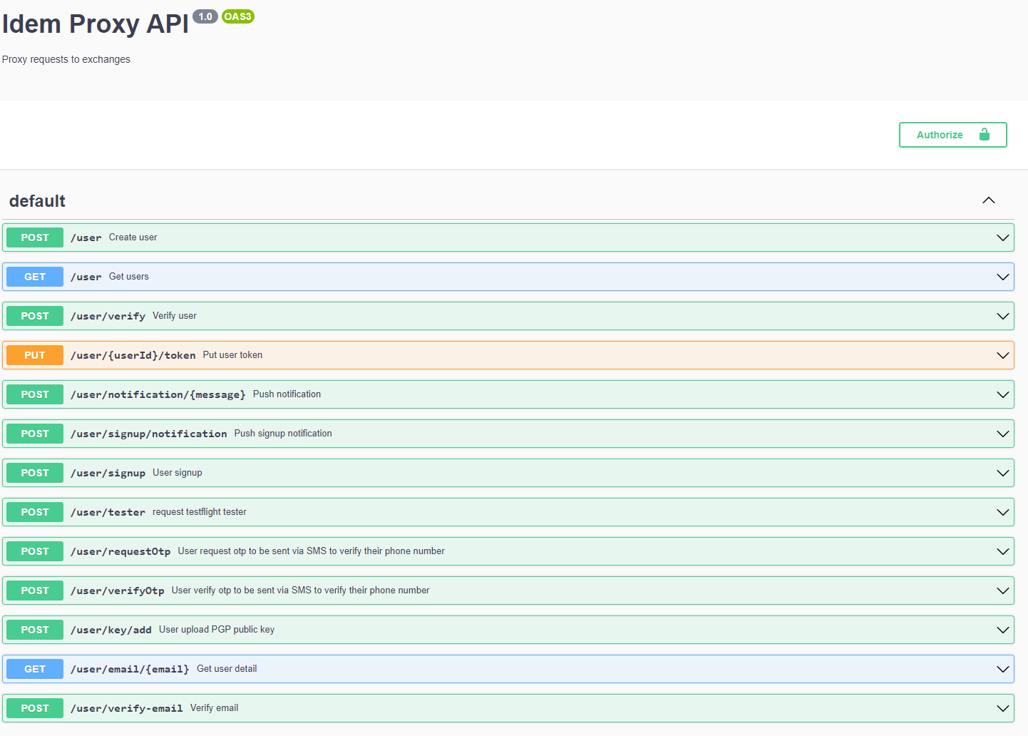Expand the Get user detail endpoint
Viewport: 1028px width, 736px height.
[1002, 668]
